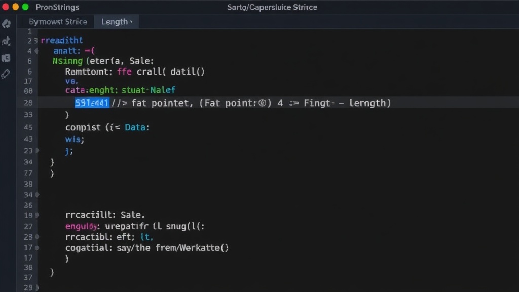Screen dimensions: 519x292
Task: Click the Ramttomt: label
Action: 89,72
